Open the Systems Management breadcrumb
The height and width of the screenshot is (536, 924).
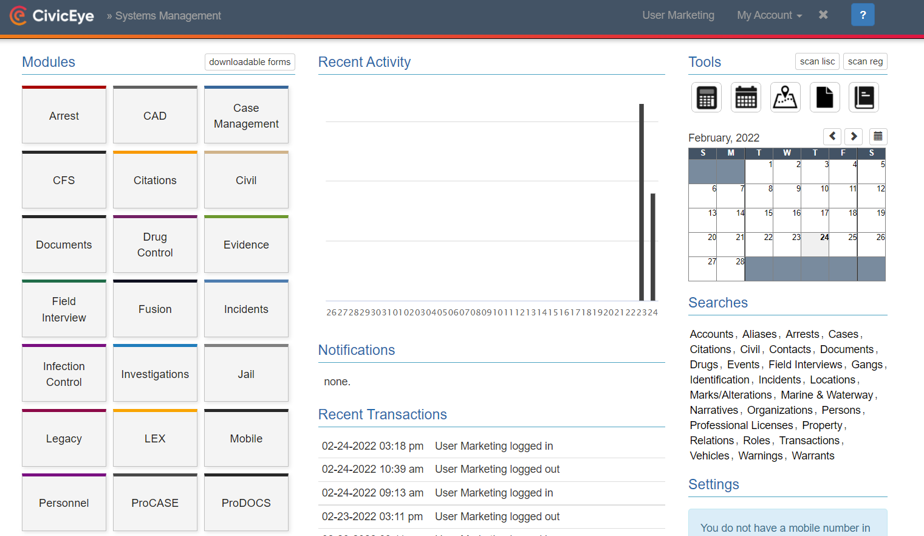pos(168,16)
